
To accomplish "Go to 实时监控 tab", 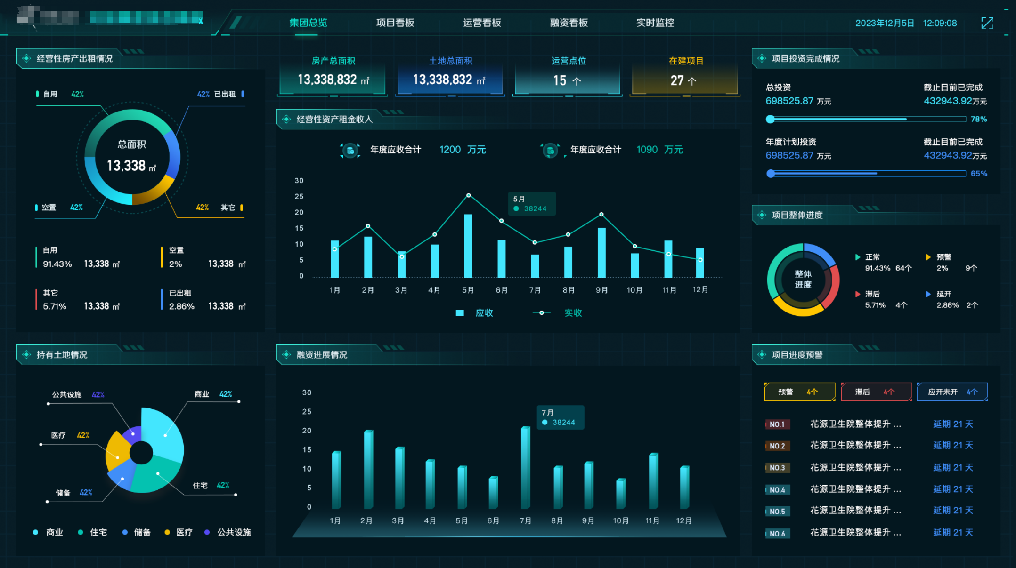I will click(x=655, y=23).
